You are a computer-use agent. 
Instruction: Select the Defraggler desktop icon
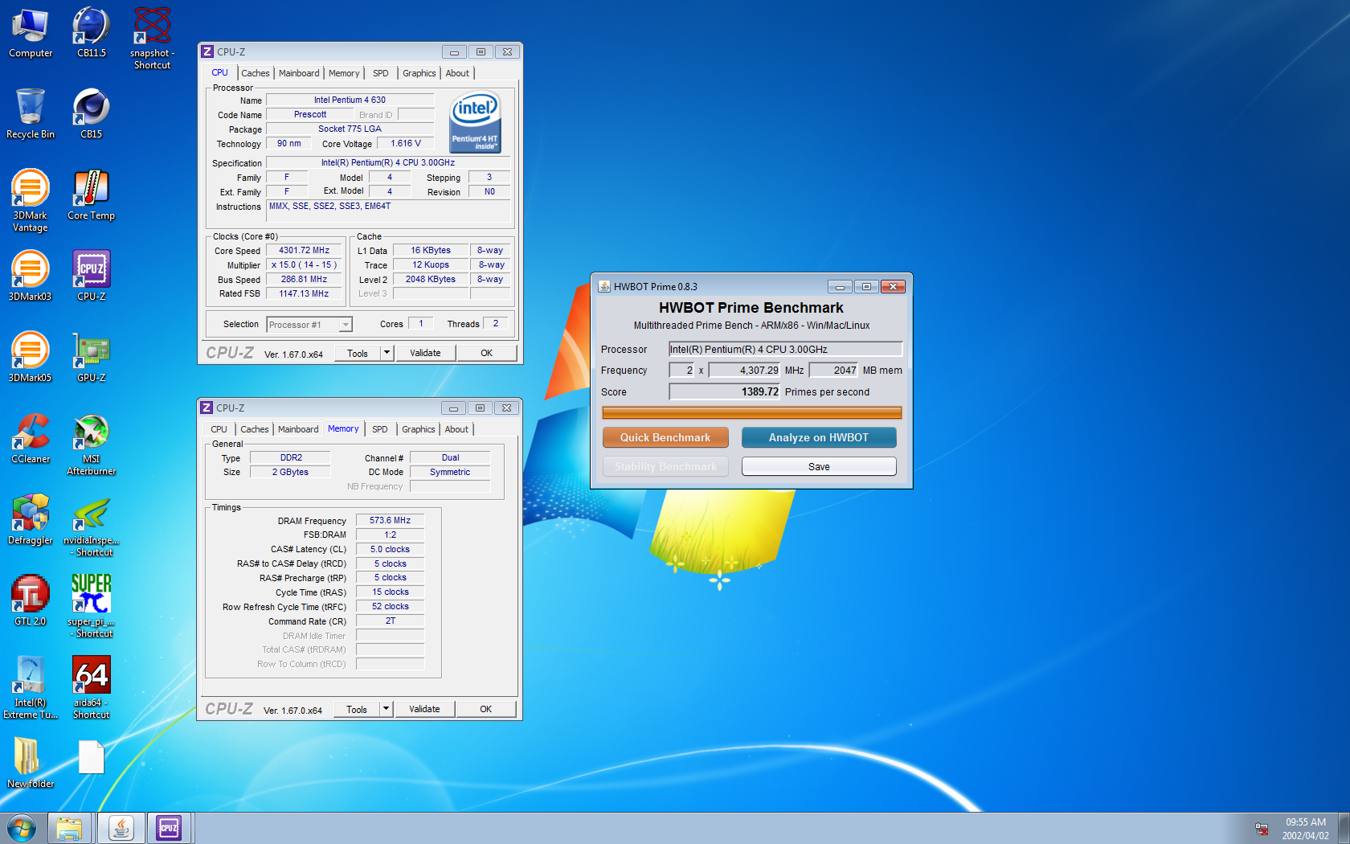coord(31,520)
